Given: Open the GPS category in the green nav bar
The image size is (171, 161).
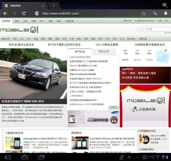Looking at the screenshot, I should (29, 39).
